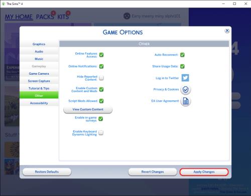Screen dimensions: 251x196
Task: Close Game Options with the X icon
Action: pos(227,31)
